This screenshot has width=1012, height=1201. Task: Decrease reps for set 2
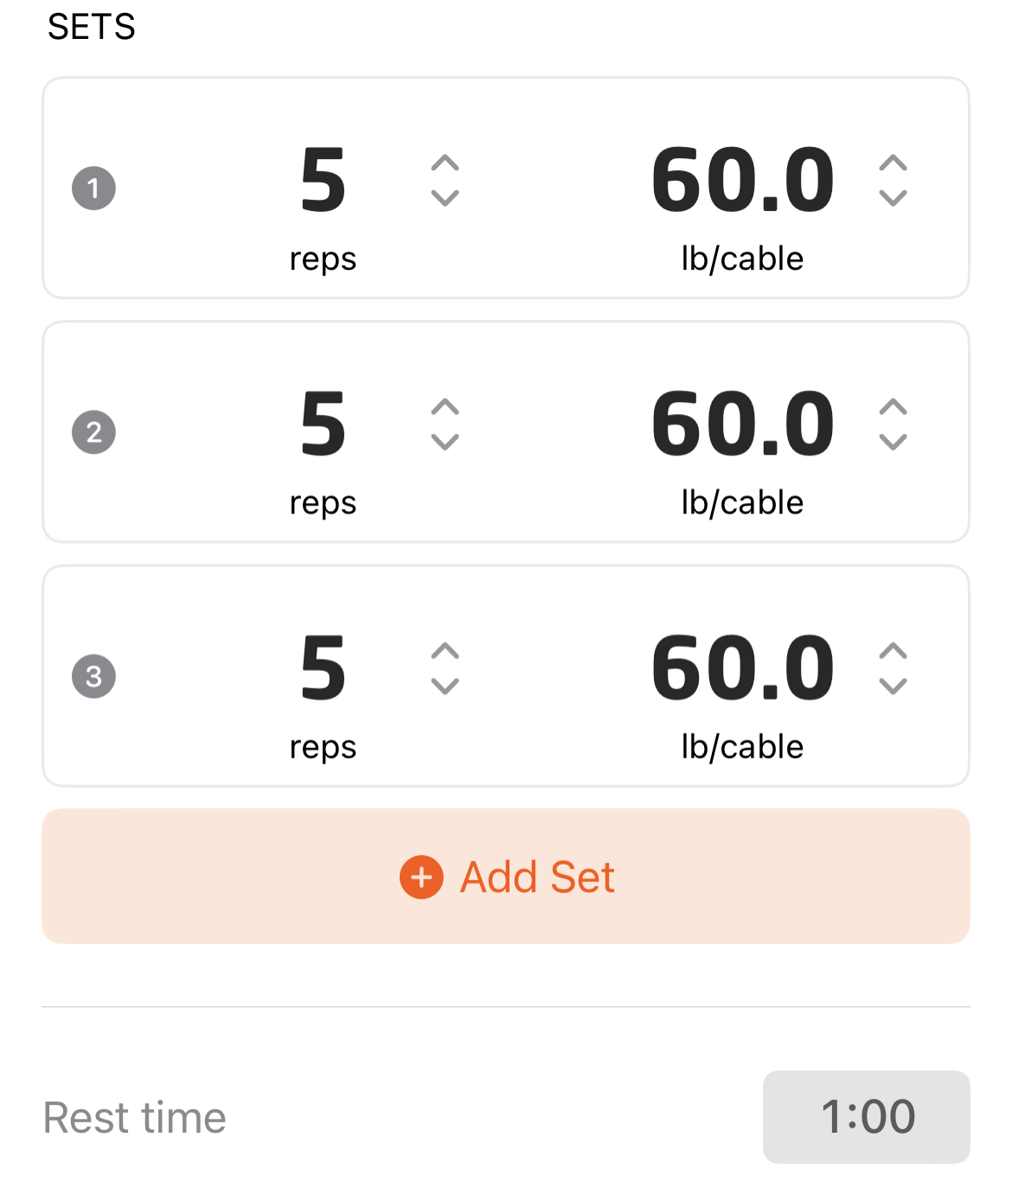coord(445,442)
